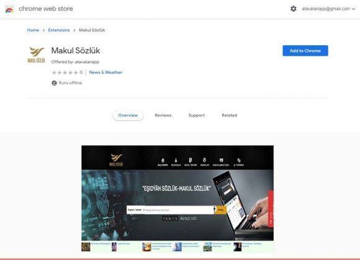
Task: Click the Chrome Web Store rainbow logo
Action: coord(9,9)
